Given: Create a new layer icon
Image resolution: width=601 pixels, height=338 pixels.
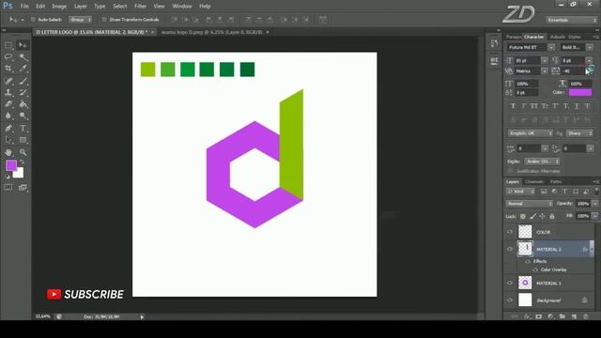Looking at the screenshot, I should [x=574, y=316].
